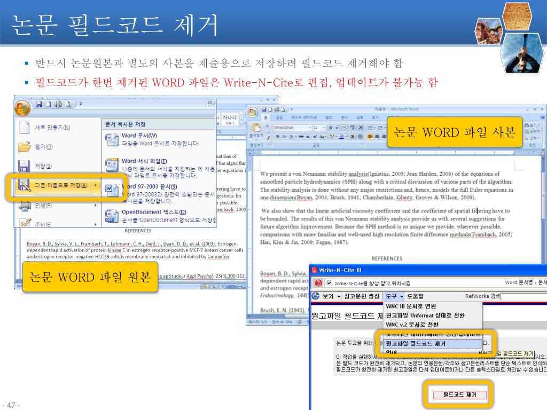Click the RefWorks 검색 input field
The image size is (547, 410).
tap(523, 297)
